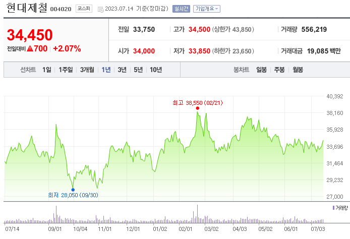The width and height of the screenshot is (350, 239).
Task: Click the 02/01 x-axis date
Action: pos(186,229)
